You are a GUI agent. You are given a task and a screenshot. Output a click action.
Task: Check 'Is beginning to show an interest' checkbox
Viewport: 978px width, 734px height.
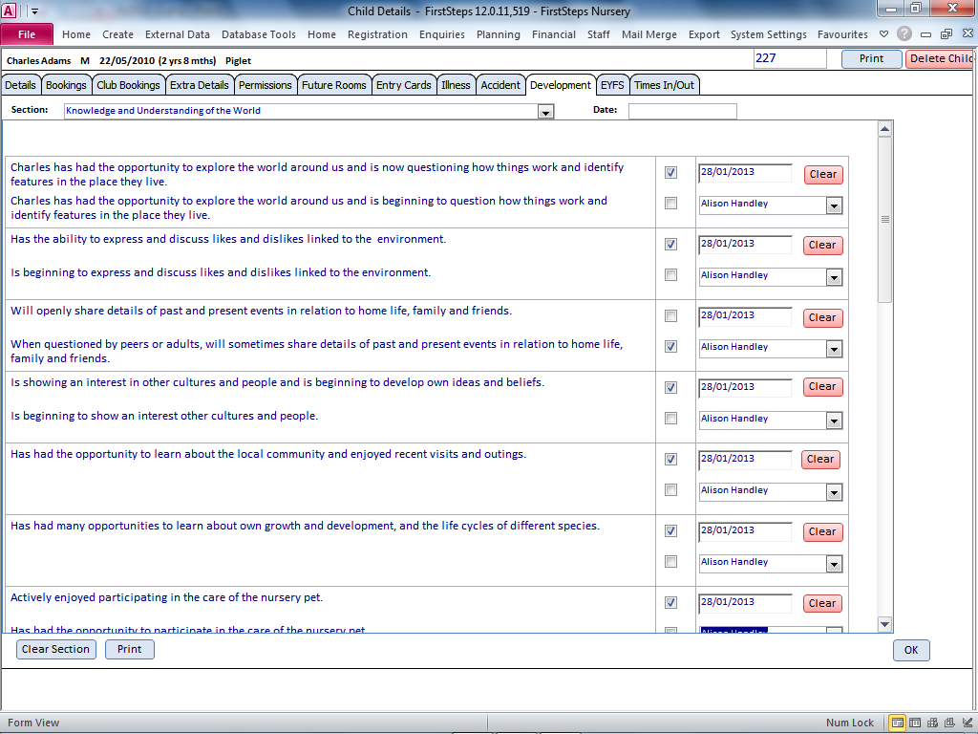coord(671,419)
